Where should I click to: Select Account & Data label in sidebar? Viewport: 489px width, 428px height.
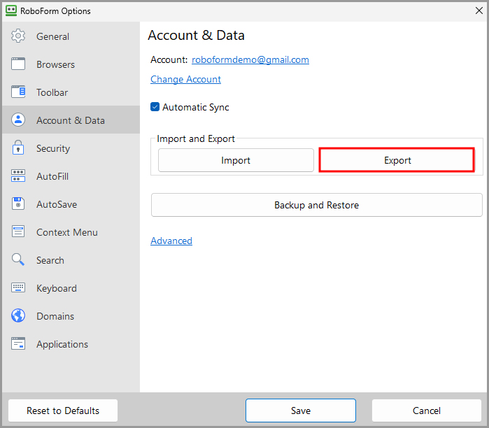coord(71,120)
